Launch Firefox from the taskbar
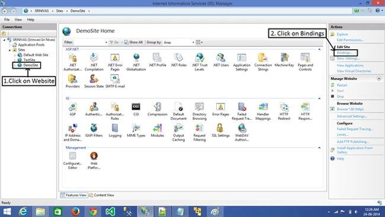The height and width of the screenshot is (217, 385). click(x=75, y=212)
